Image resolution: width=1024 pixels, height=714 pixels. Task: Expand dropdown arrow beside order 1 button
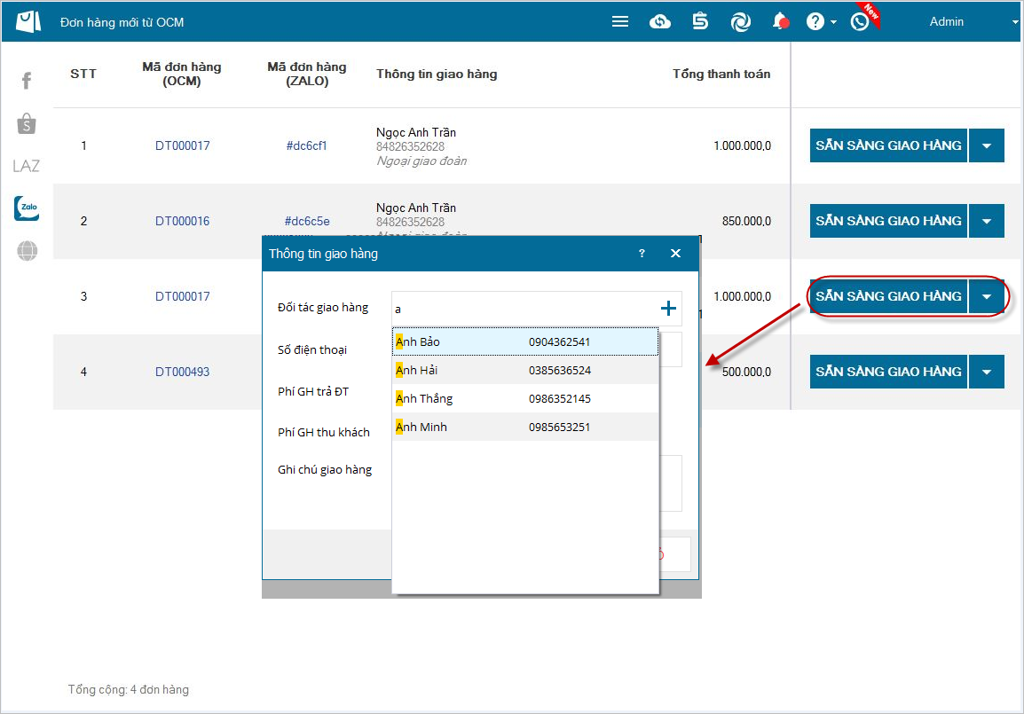(987, 145)
